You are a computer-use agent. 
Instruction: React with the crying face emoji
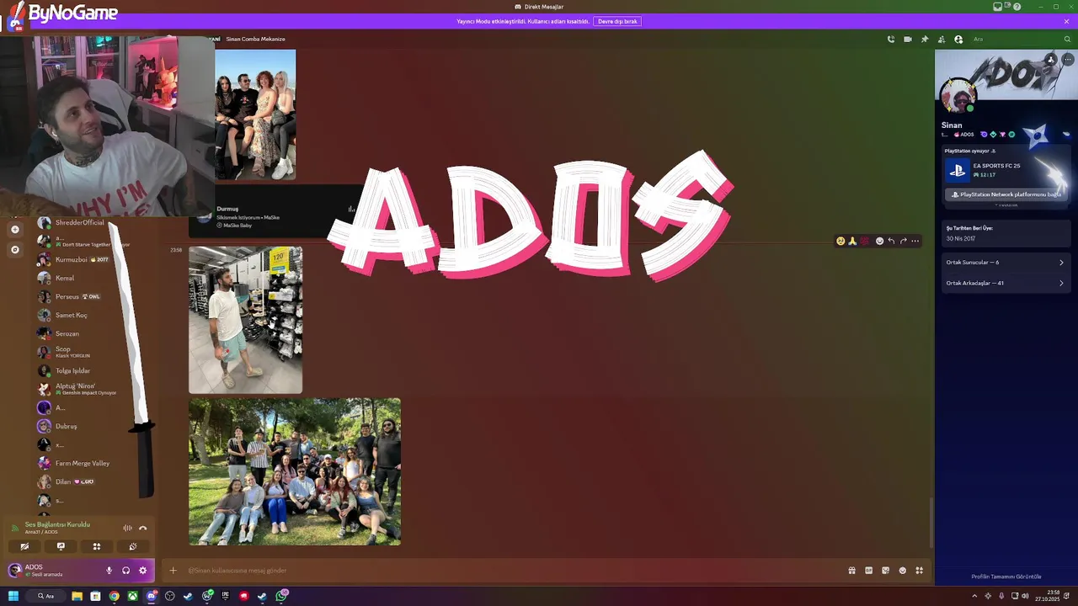coord(841,241)
